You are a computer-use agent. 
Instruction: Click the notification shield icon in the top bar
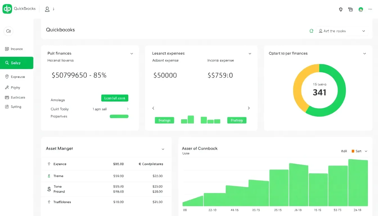click(341, 9)
